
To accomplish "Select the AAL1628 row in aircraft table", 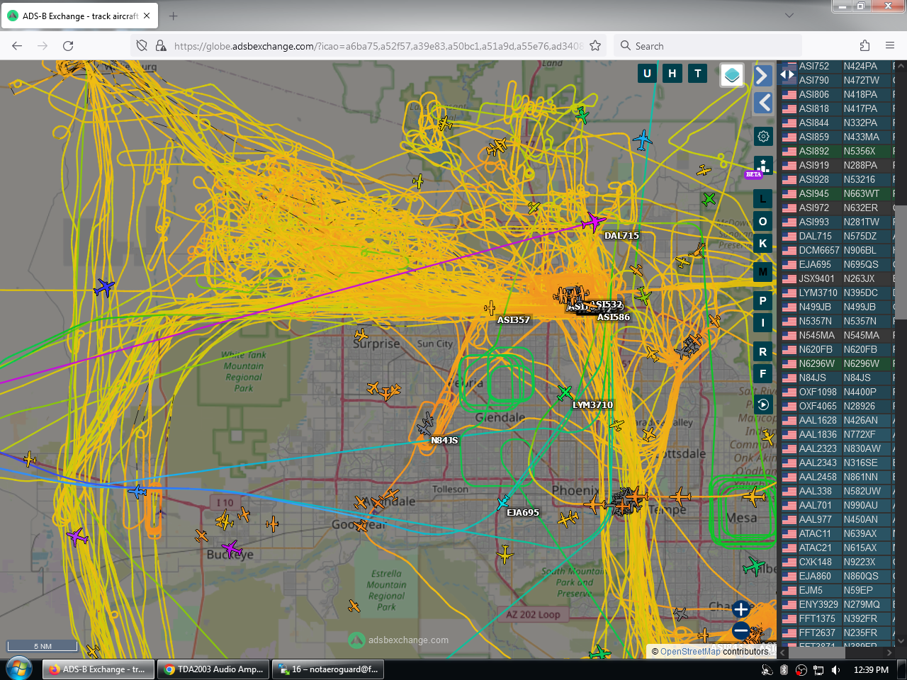I will (837, 420).
